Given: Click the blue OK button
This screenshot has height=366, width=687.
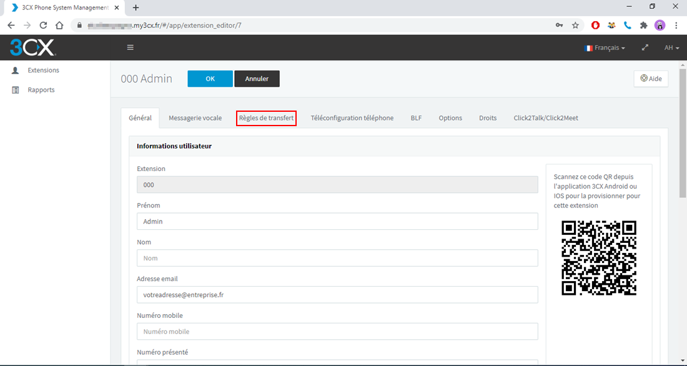Looking at the screenshot, I should tap(210, 79).
